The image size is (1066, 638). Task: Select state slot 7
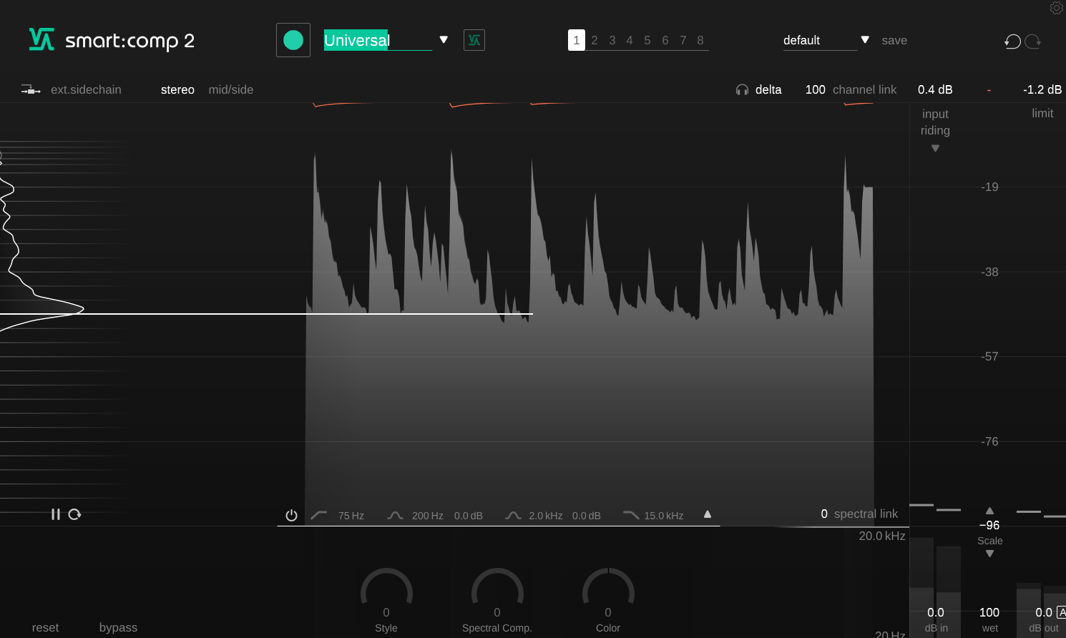pos(683,40)
